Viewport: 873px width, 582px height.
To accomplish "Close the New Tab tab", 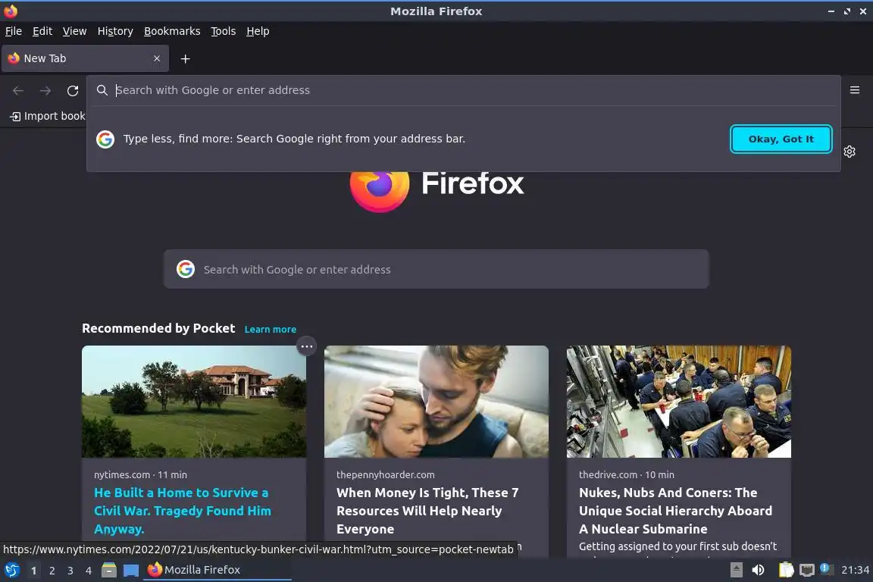I will 156,58.
